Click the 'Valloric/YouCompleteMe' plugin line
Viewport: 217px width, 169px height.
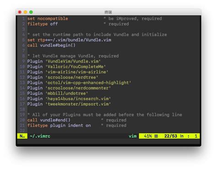66,67
